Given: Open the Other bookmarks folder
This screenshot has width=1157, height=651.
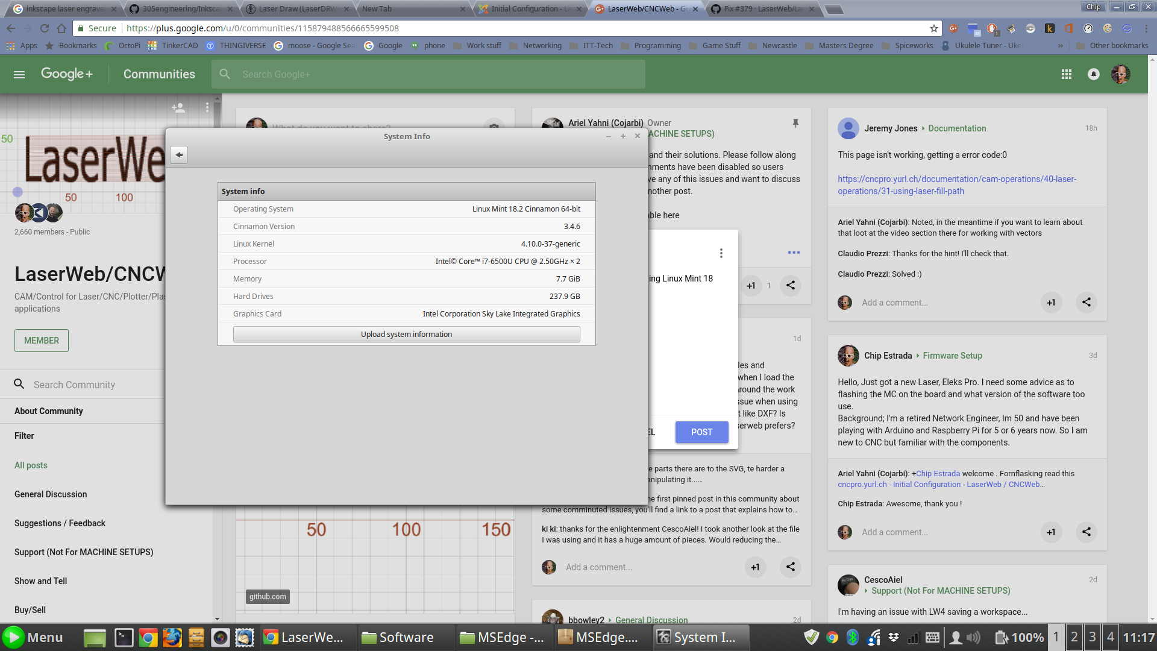Looking at the screenshot, I should click(x=1112, y=46).
